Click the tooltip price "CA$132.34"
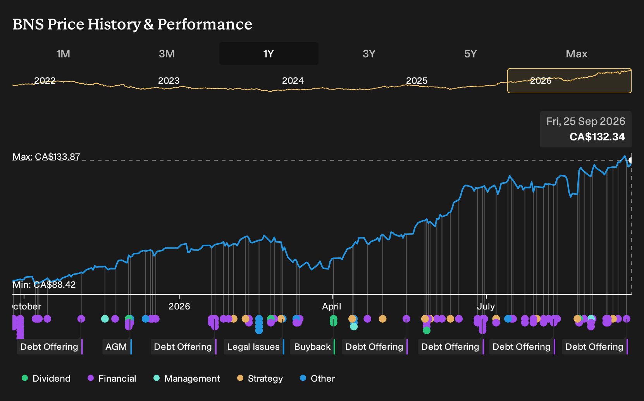 [x=597, y=137]
